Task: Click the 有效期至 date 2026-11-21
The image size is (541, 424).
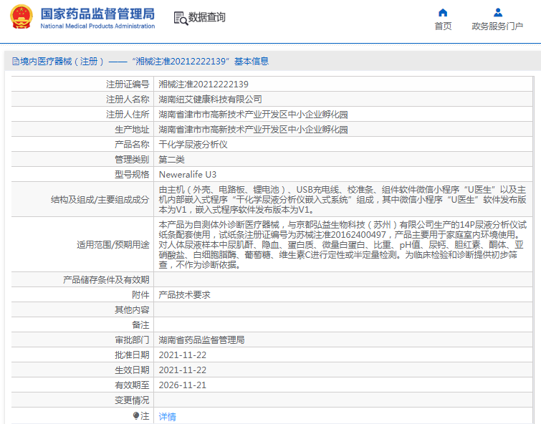Action: click(183, 385)
